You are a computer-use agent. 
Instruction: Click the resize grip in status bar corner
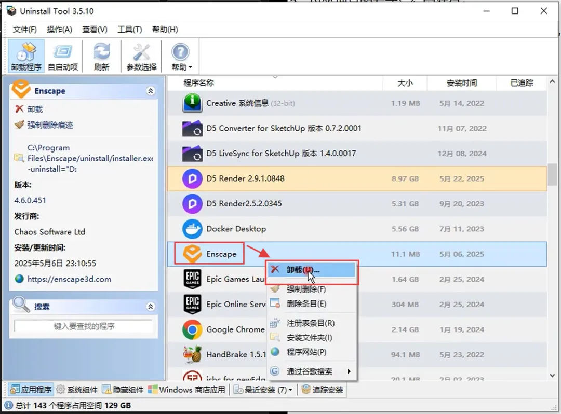pyautogui.click(x=554, y=407)
